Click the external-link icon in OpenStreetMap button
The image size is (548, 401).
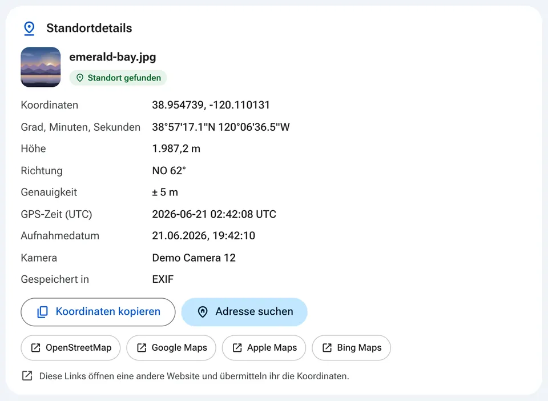35,347
